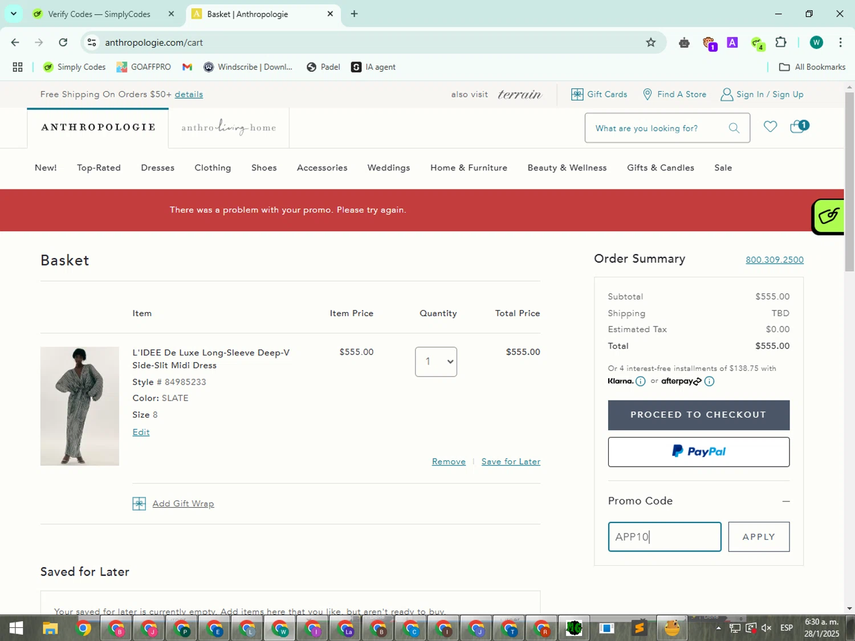The width and height of the screenshot is (855, 641).
Task: Open the Dresses menu
Action: [158, 168]
